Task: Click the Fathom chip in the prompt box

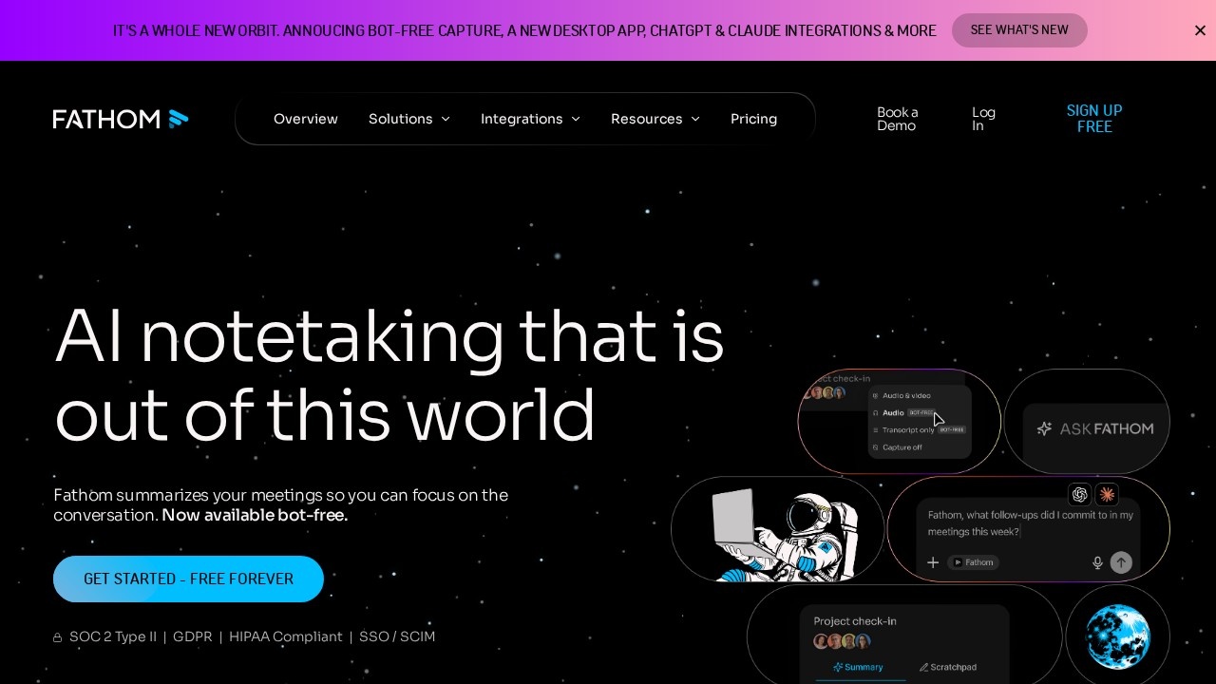Action: click(974, 562)
